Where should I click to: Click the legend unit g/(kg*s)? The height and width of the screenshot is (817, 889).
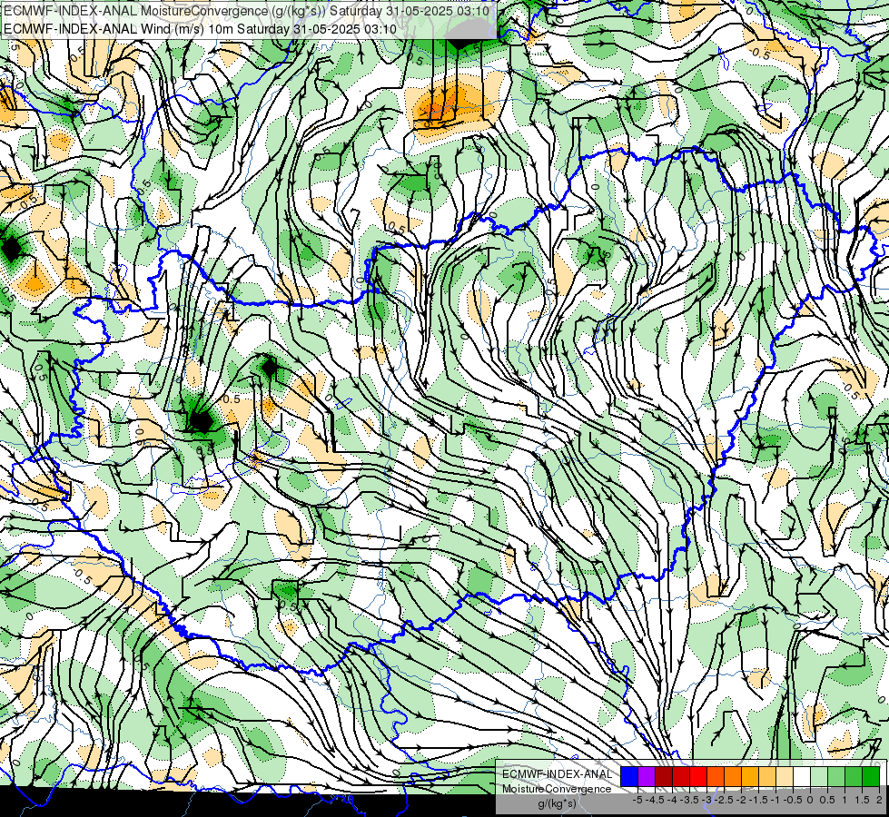(x=558, y=803)
